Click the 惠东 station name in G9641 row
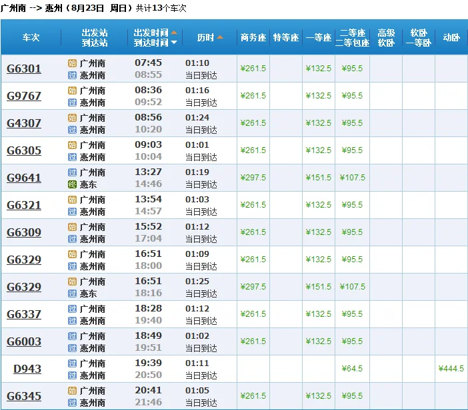 (89, 184)
